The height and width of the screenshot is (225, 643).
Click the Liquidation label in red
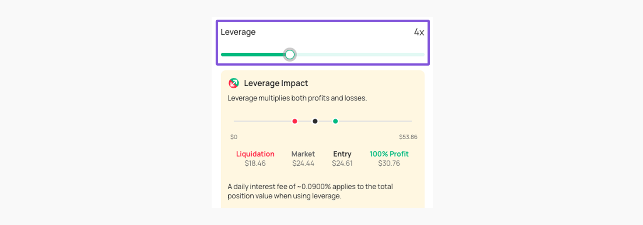point(255,154)
